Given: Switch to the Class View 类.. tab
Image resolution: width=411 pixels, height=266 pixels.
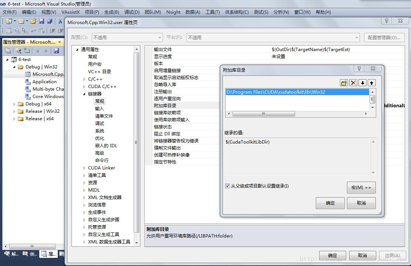Looking at the screenshot, I should (x=30, y=254).
